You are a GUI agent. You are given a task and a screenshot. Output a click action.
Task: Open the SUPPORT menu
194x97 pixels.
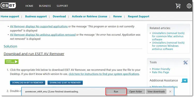point(62,6)
